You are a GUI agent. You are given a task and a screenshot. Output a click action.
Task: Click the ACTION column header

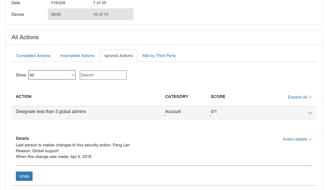pos(23,97)
